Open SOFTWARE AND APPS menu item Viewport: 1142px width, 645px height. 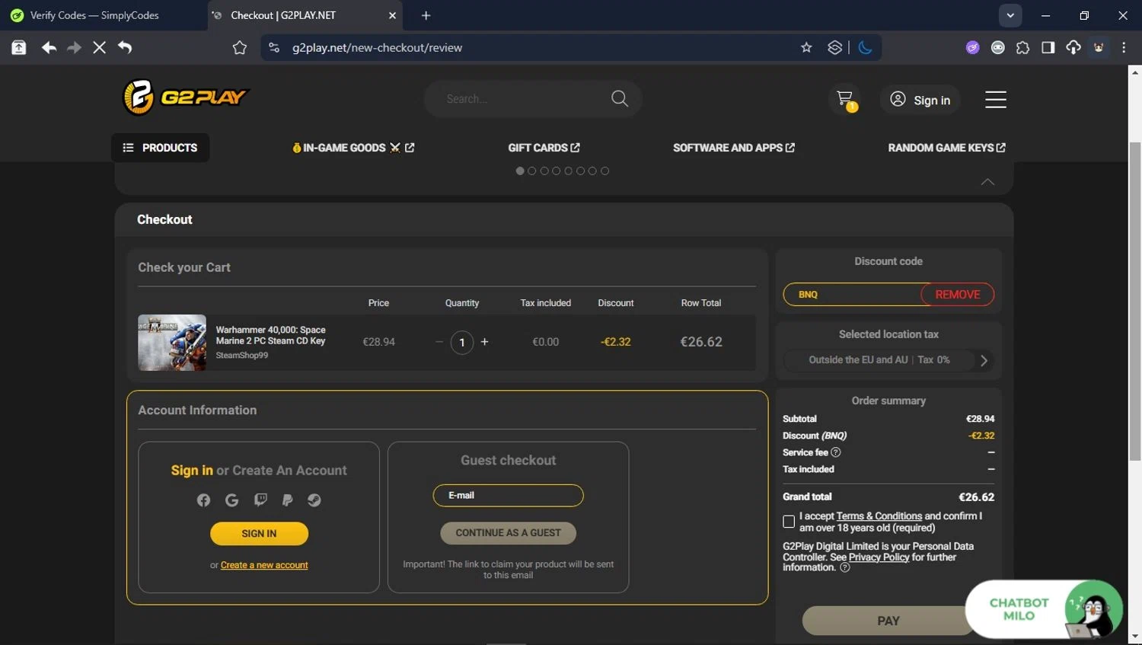(734, 148)
